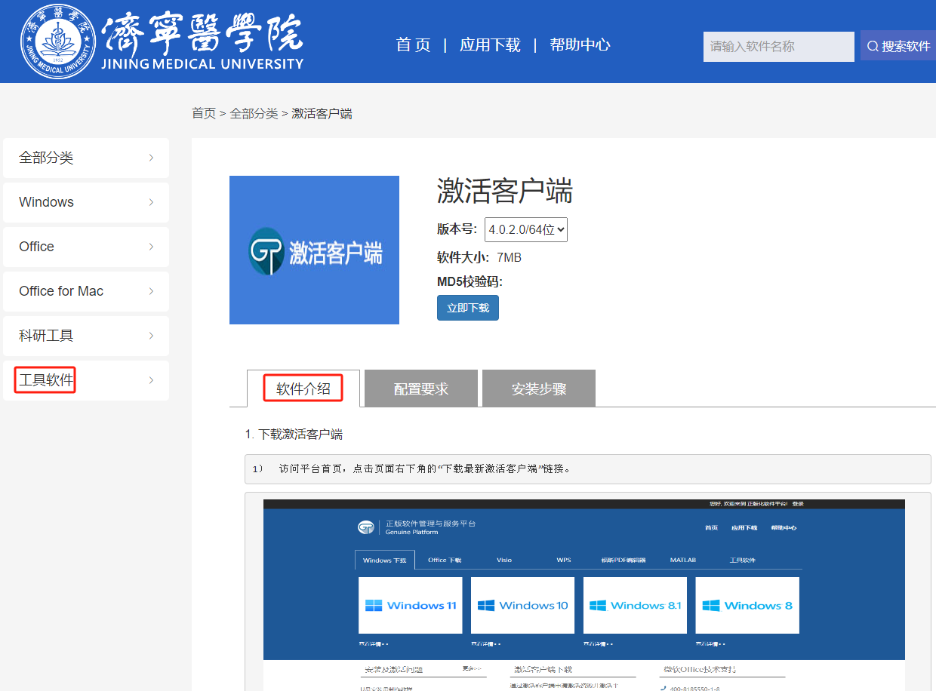Expand chevron beside 科研工具
936x691 pixels.
coord(151,336)
